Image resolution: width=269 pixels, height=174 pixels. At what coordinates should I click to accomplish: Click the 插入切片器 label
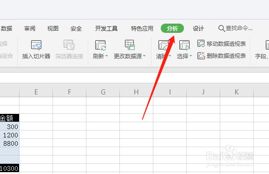36,56
